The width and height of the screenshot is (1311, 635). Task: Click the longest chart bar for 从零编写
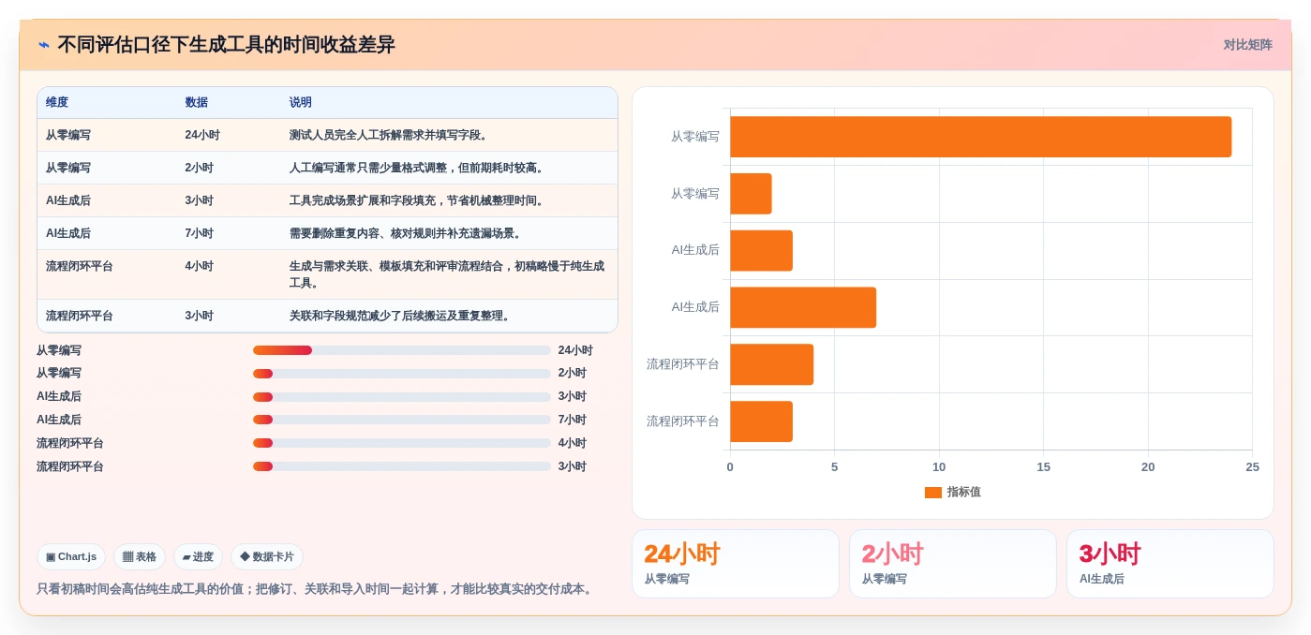[x=980, y=137]
